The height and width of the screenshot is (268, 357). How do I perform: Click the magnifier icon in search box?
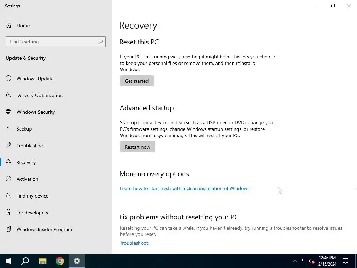(101, 42)
